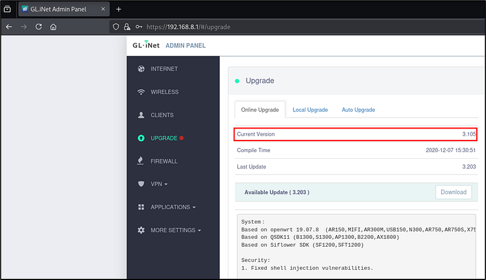This screenshot has height=280, width=486.
Task: Select the UPGRADE menu item
Action: coord(164,138)
